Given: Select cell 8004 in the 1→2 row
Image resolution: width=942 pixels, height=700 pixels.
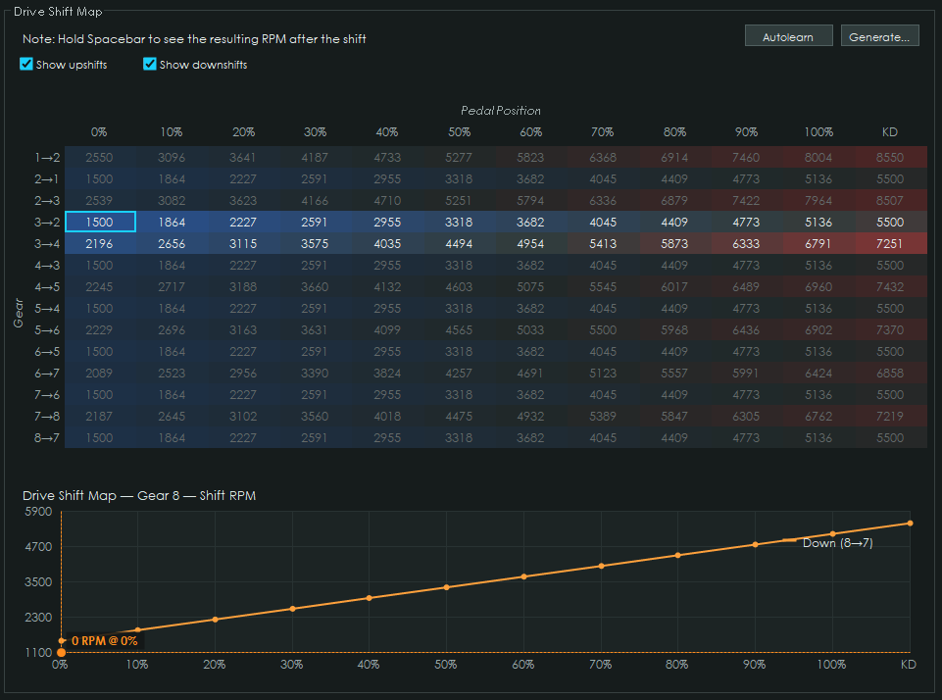Looking at the screenshot, I should pyautogui.click(x=818, y=158).
